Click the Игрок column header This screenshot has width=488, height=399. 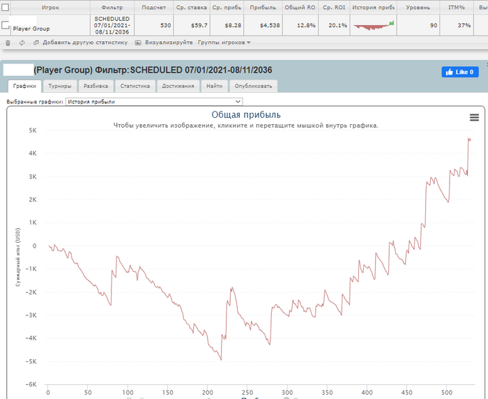(50, 7)
